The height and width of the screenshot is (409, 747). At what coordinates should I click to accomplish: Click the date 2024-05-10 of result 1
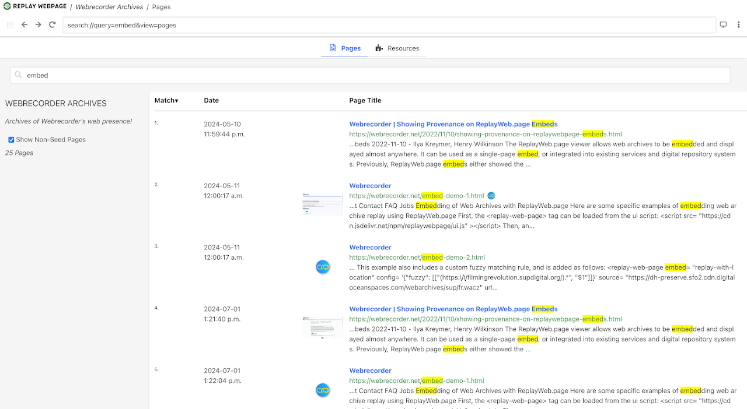pos(222,125)
